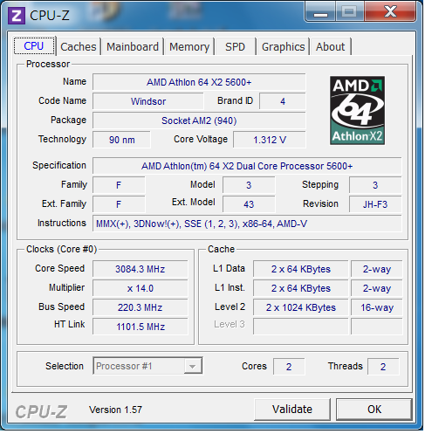
Task: Click the Stepping value 3
Action: point(375,185)
